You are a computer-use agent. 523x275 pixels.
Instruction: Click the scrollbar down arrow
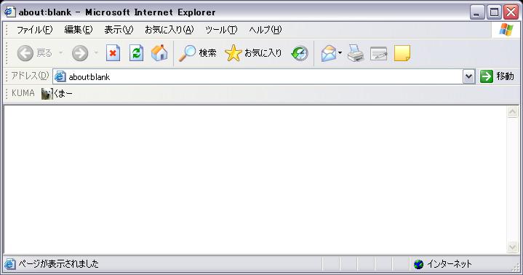[512, 247]
